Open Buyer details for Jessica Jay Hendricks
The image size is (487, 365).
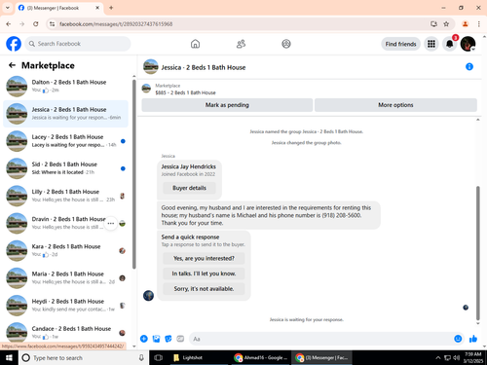pyautogui.click(x=189, y=188)
